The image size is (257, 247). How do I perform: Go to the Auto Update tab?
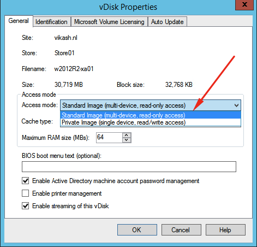coord(168,22)
